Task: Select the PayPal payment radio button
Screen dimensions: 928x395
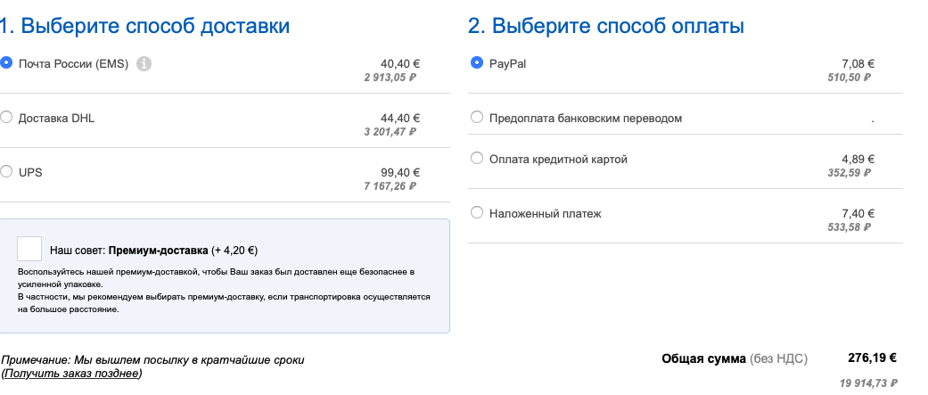Action: (477, 63)
